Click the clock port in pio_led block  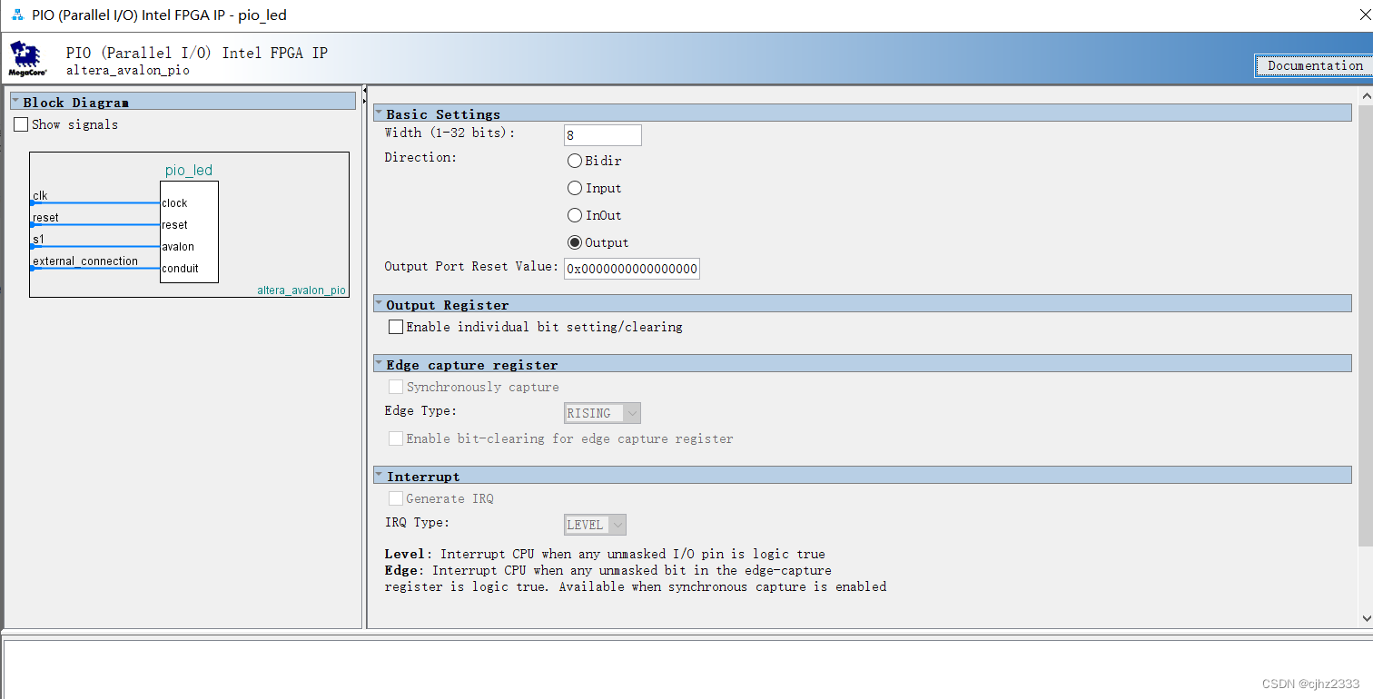pyautogui.click(x=174, y=203)
